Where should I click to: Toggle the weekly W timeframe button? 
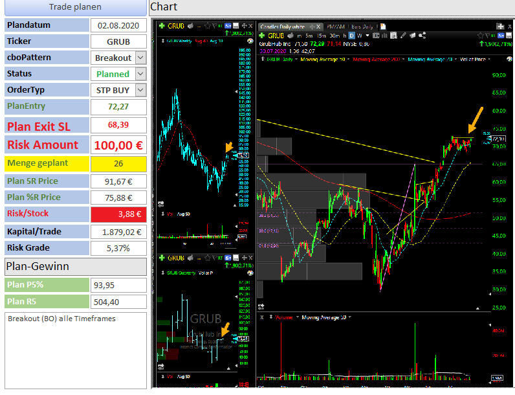point(360,36)
